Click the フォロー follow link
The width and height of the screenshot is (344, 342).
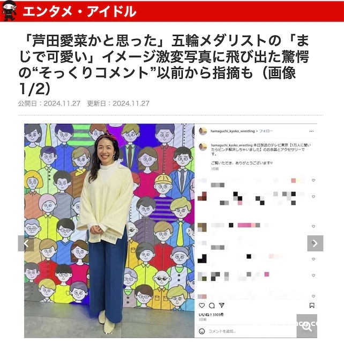click(x=266, y=131)
